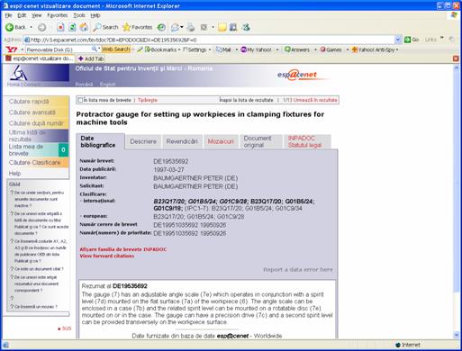Switch to the Mozaicuri tab
The height and width of the screenshot is (351, 462).
(221, 141)
